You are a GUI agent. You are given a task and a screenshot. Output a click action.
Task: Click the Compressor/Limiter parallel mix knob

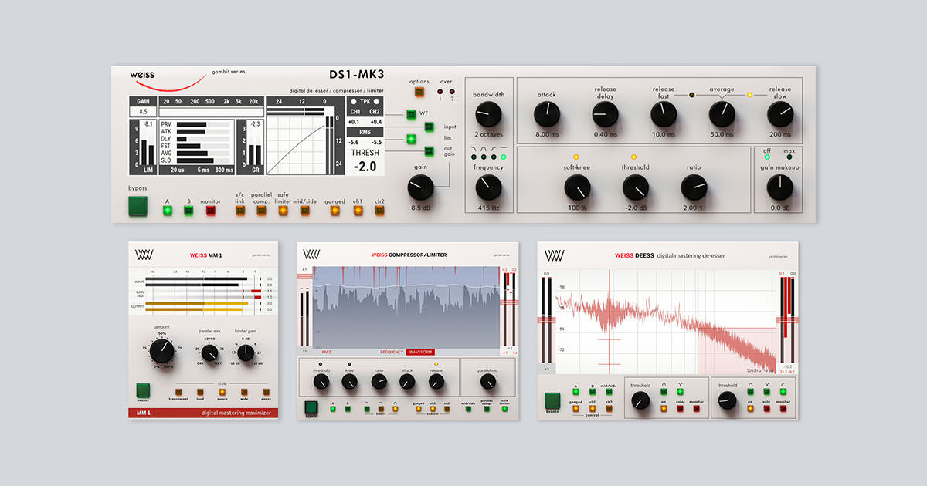487,382
